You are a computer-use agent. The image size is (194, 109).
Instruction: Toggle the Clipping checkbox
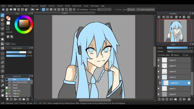coord(172,55)
